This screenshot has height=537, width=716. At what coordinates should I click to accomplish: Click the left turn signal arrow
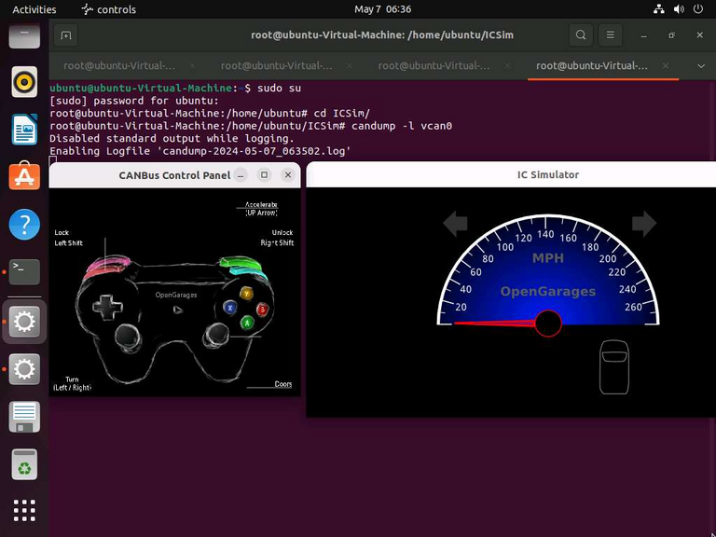455,224
